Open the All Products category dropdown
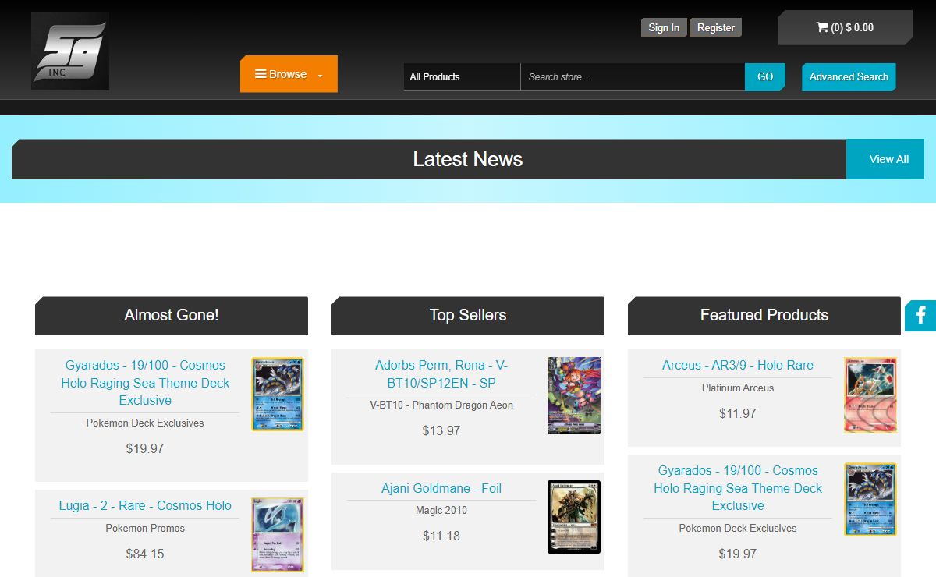Viewport: 936px width, 577px height. pyautogui.click(x=462, y=77)
